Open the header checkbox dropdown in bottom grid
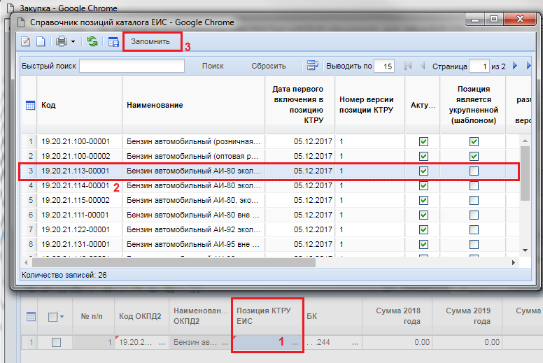The image size is (543, 363). point(63,317)
